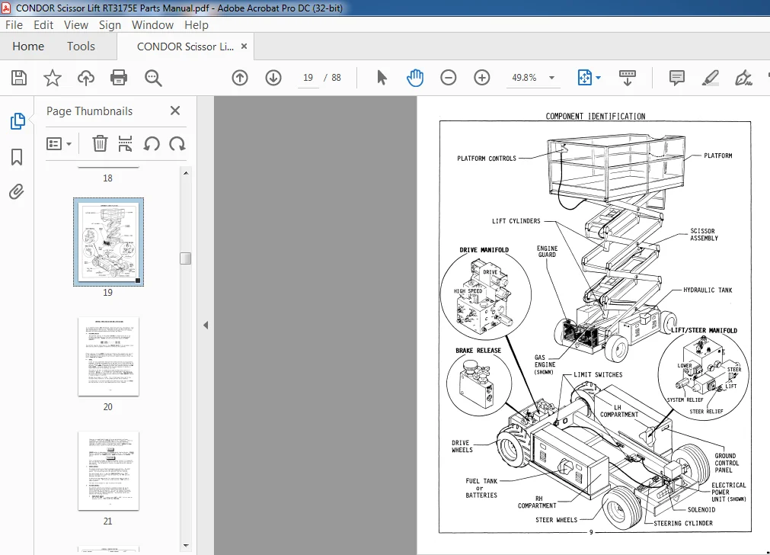
Task: Print the document with the printer icon
Action: (119, 78)
